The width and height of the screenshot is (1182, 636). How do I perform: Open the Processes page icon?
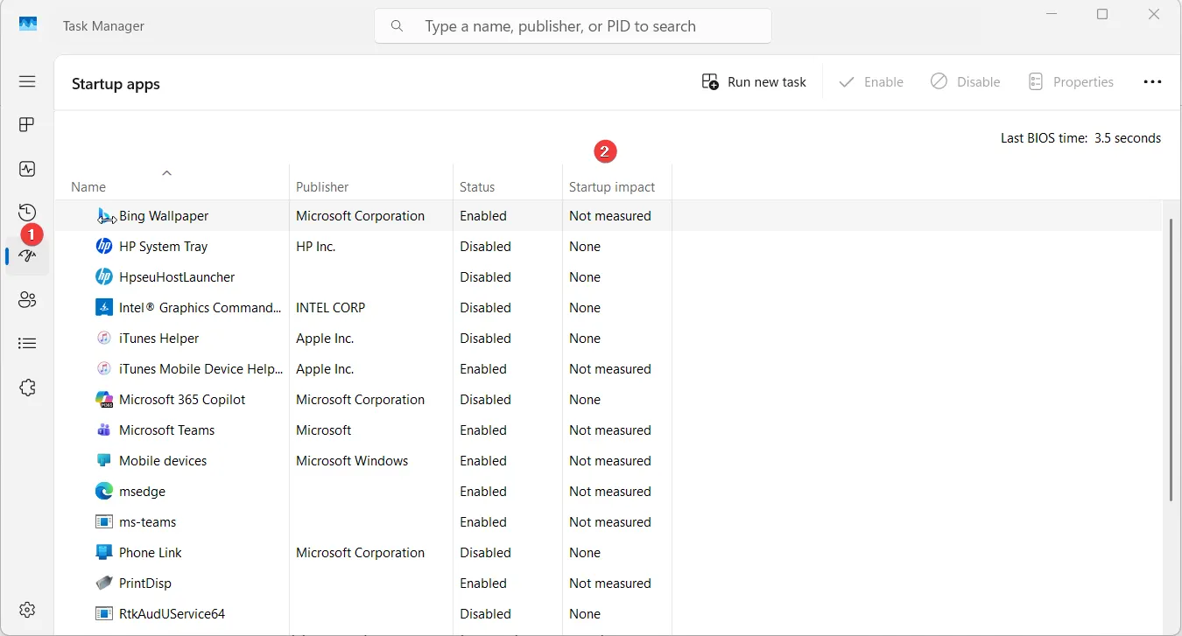pyautogui.click(x=27, y=124)
